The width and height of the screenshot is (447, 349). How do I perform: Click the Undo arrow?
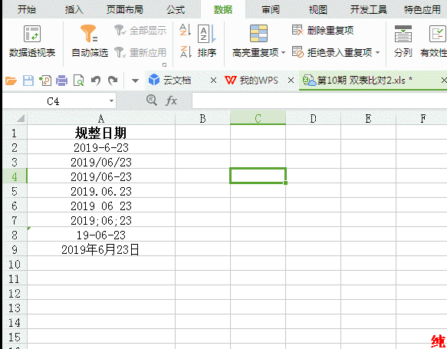(x=96, y=81)
